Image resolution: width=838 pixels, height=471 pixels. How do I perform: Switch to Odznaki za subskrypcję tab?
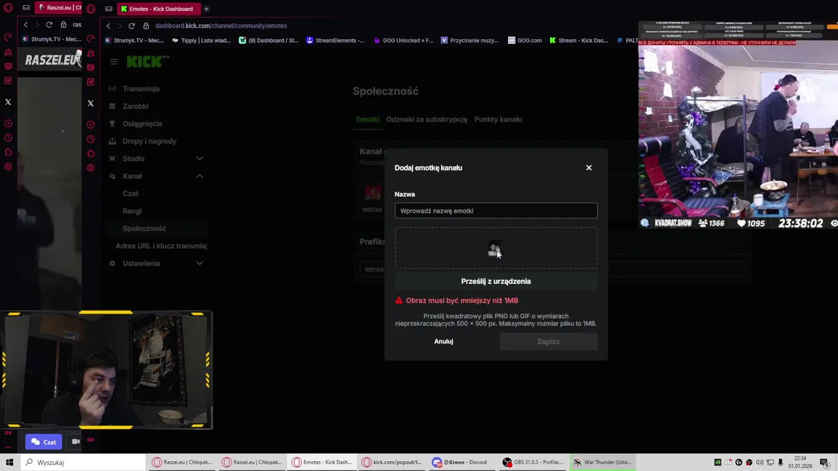[x=426, y=119]
